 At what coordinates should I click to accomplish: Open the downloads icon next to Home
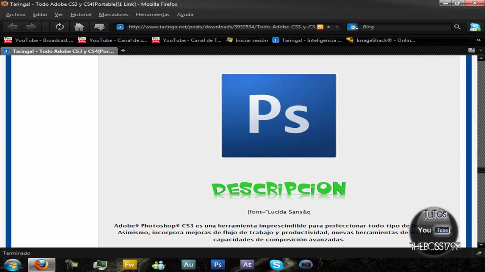(x=99, y=27)
